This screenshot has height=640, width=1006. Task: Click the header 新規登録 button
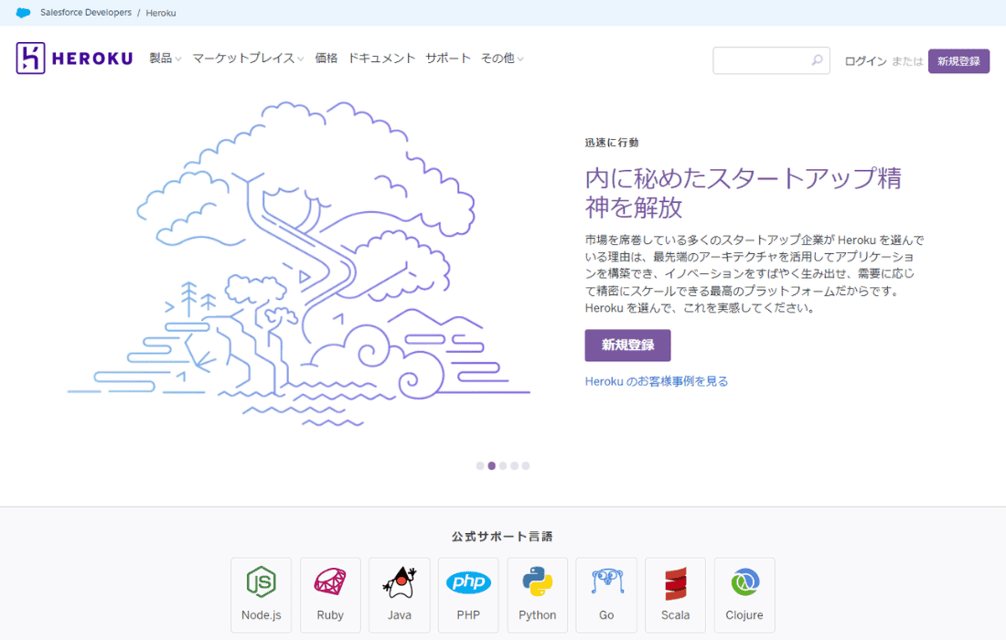tap(958, 61)
